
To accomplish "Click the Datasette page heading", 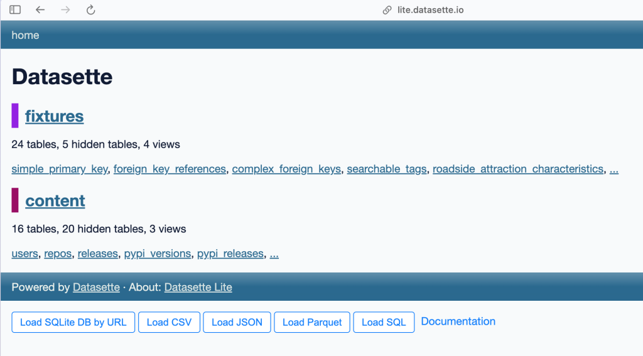I will [x=62, y=77].
